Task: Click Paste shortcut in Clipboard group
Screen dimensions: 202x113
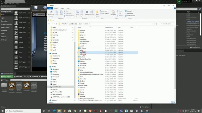Action: pyautogui.click(x=69, y=16)
